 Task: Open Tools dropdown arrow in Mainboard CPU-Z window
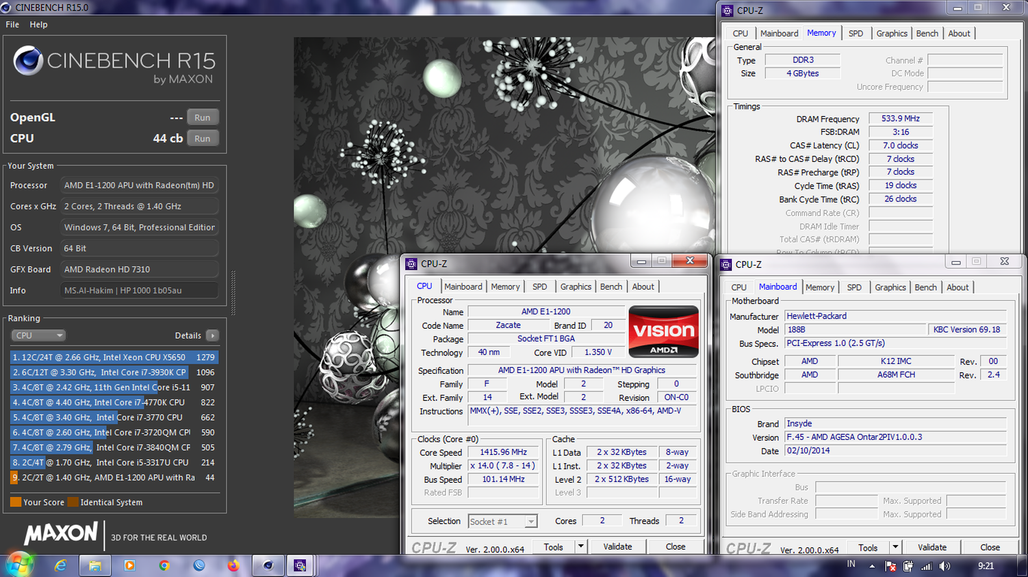(x=895, y=547)
